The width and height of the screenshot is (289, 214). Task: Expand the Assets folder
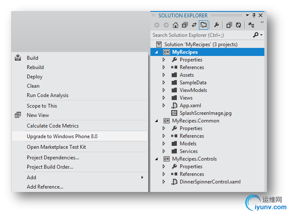tap(164, 75)
